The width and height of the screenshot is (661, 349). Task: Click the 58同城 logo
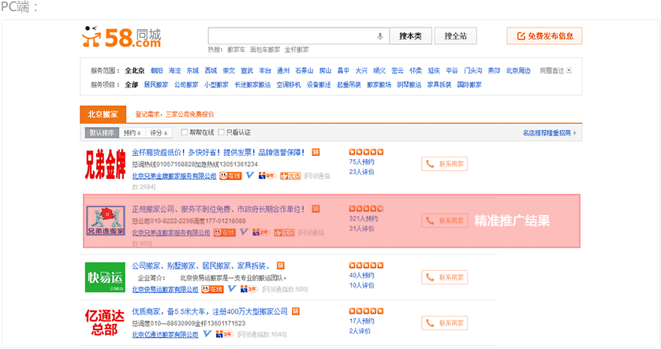tap(121, 37)
